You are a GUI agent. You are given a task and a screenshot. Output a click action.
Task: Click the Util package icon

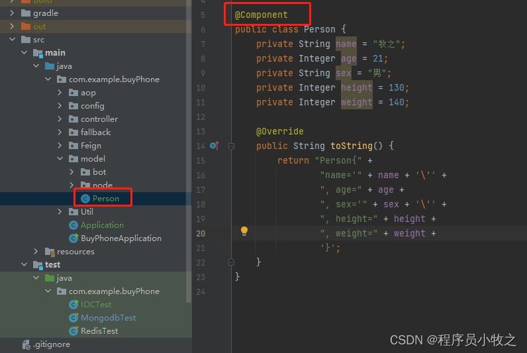(x=73, y=211)
